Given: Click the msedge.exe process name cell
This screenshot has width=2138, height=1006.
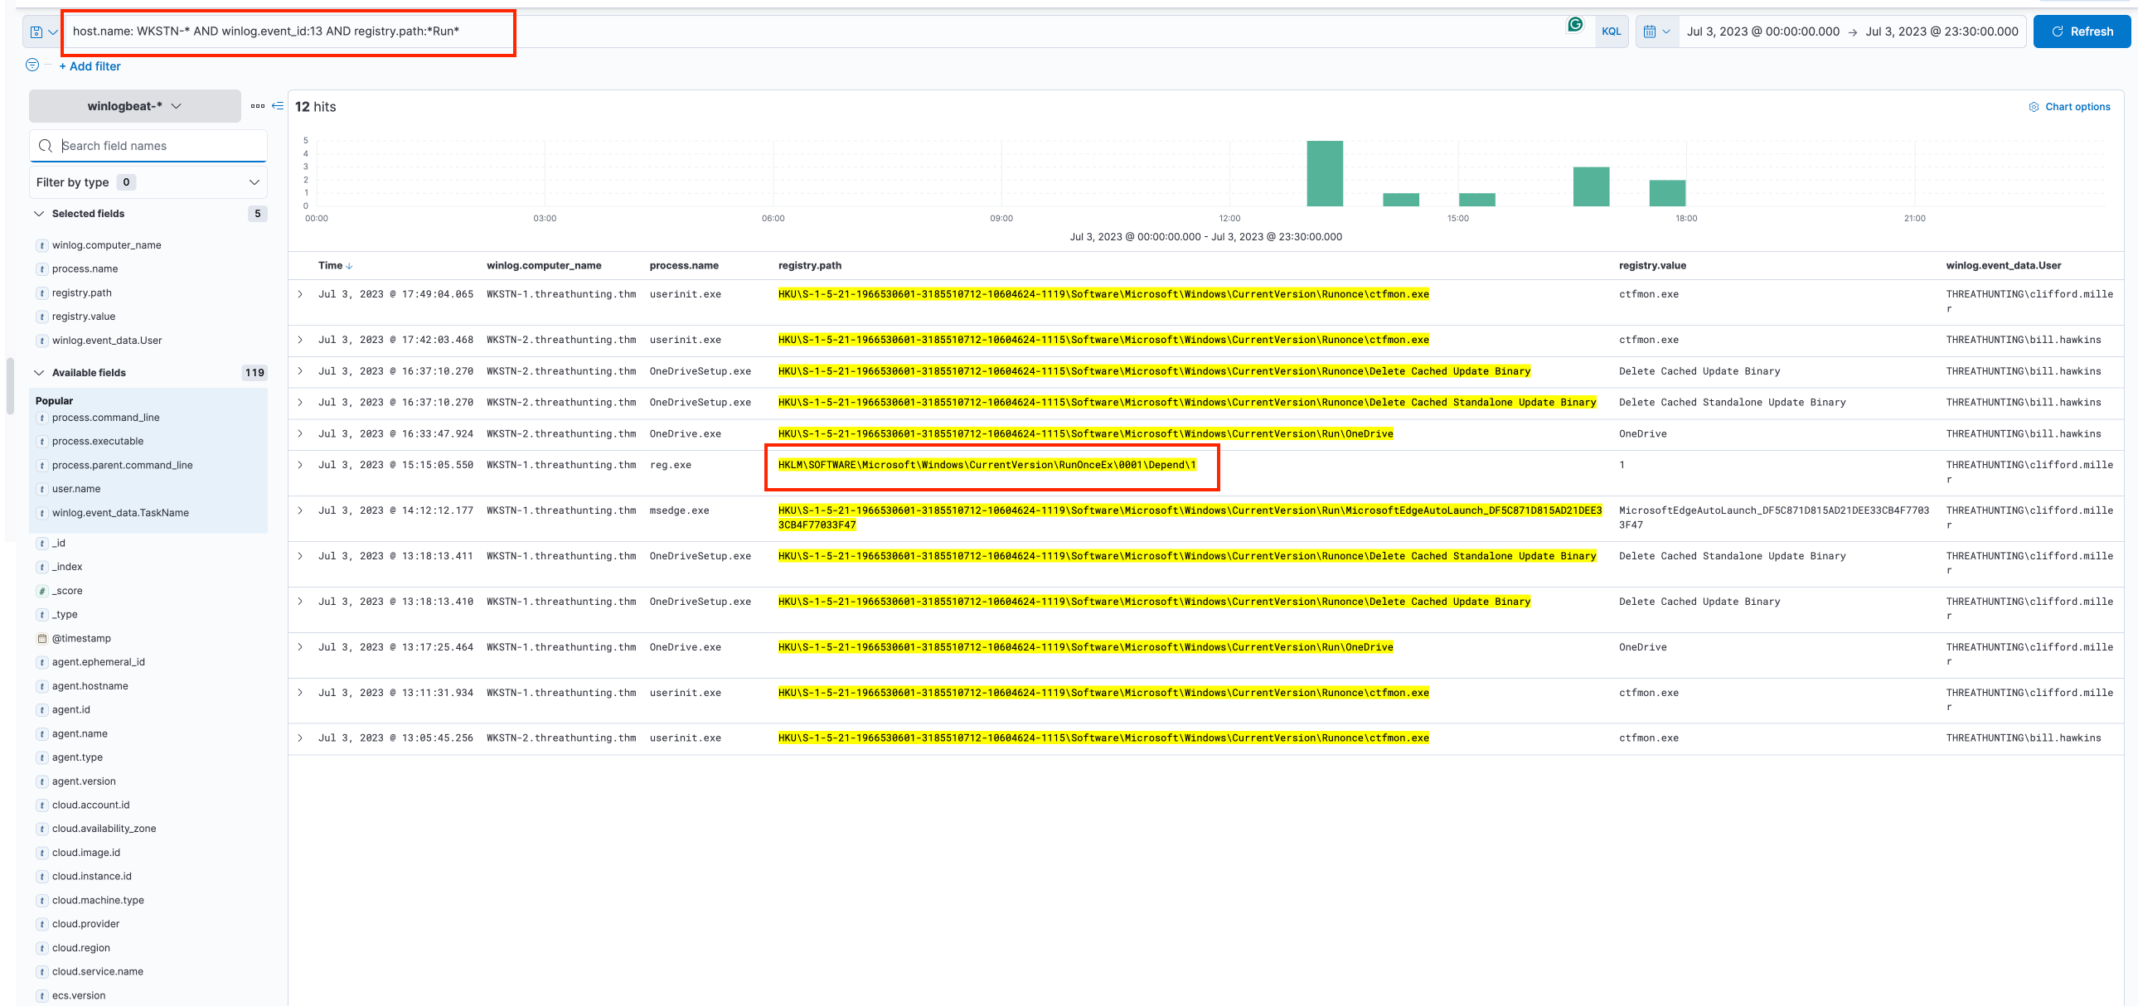Looking at the screenshot, I should point(679,511).
